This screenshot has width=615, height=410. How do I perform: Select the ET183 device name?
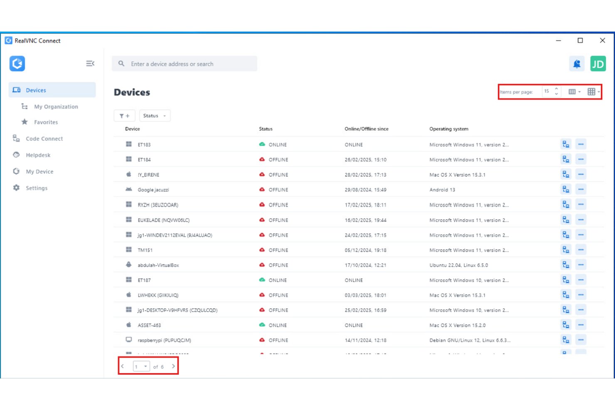144,145
